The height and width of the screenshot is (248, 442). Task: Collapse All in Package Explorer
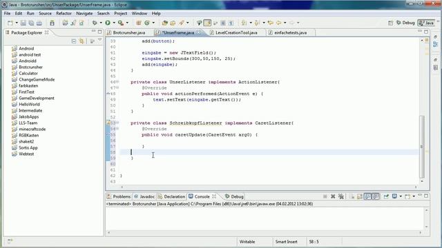[x=74, y=41]
